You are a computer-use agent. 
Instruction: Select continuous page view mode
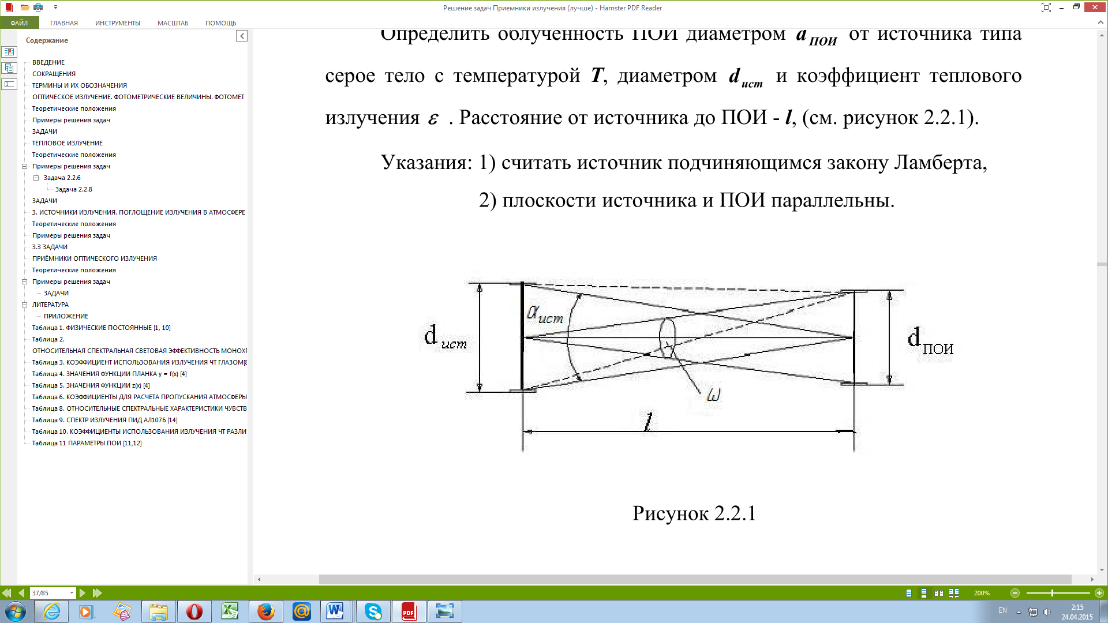(x=924, y=593)
